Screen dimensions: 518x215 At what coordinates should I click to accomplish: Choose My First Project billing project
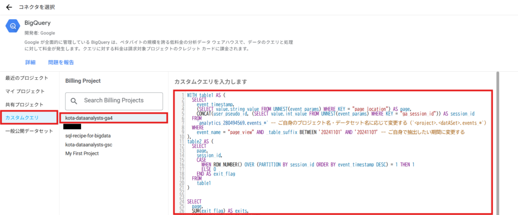coord(82,153)
